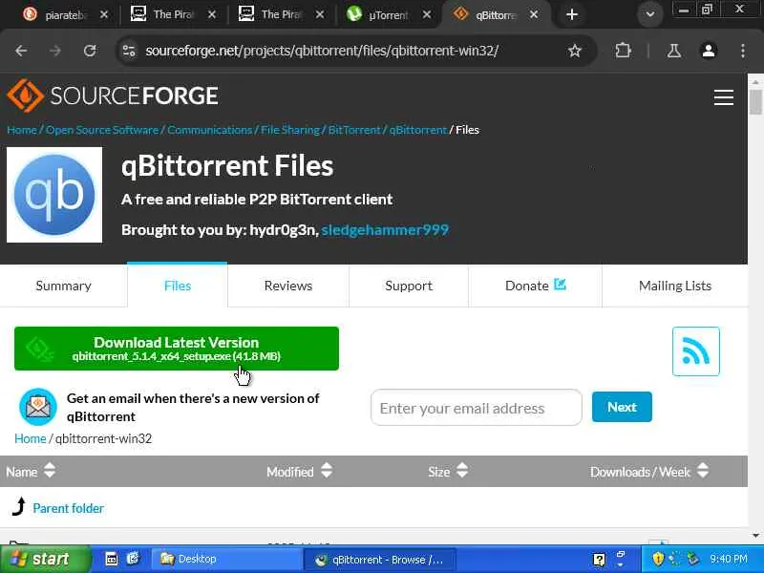Click the qBittorrent project logo
This screenshot has width=764, height=573.
coord(54,195)
